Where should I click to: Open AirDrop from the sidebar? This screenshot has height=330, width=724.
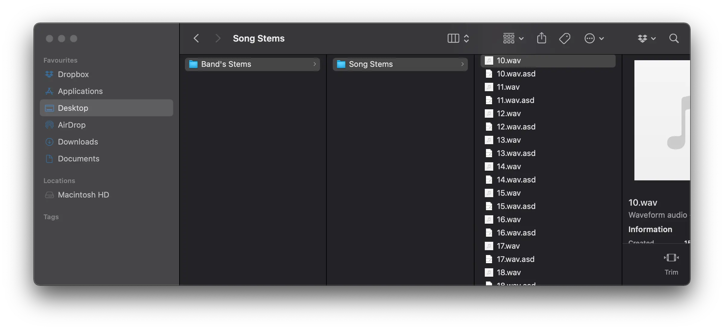(71, 125)
